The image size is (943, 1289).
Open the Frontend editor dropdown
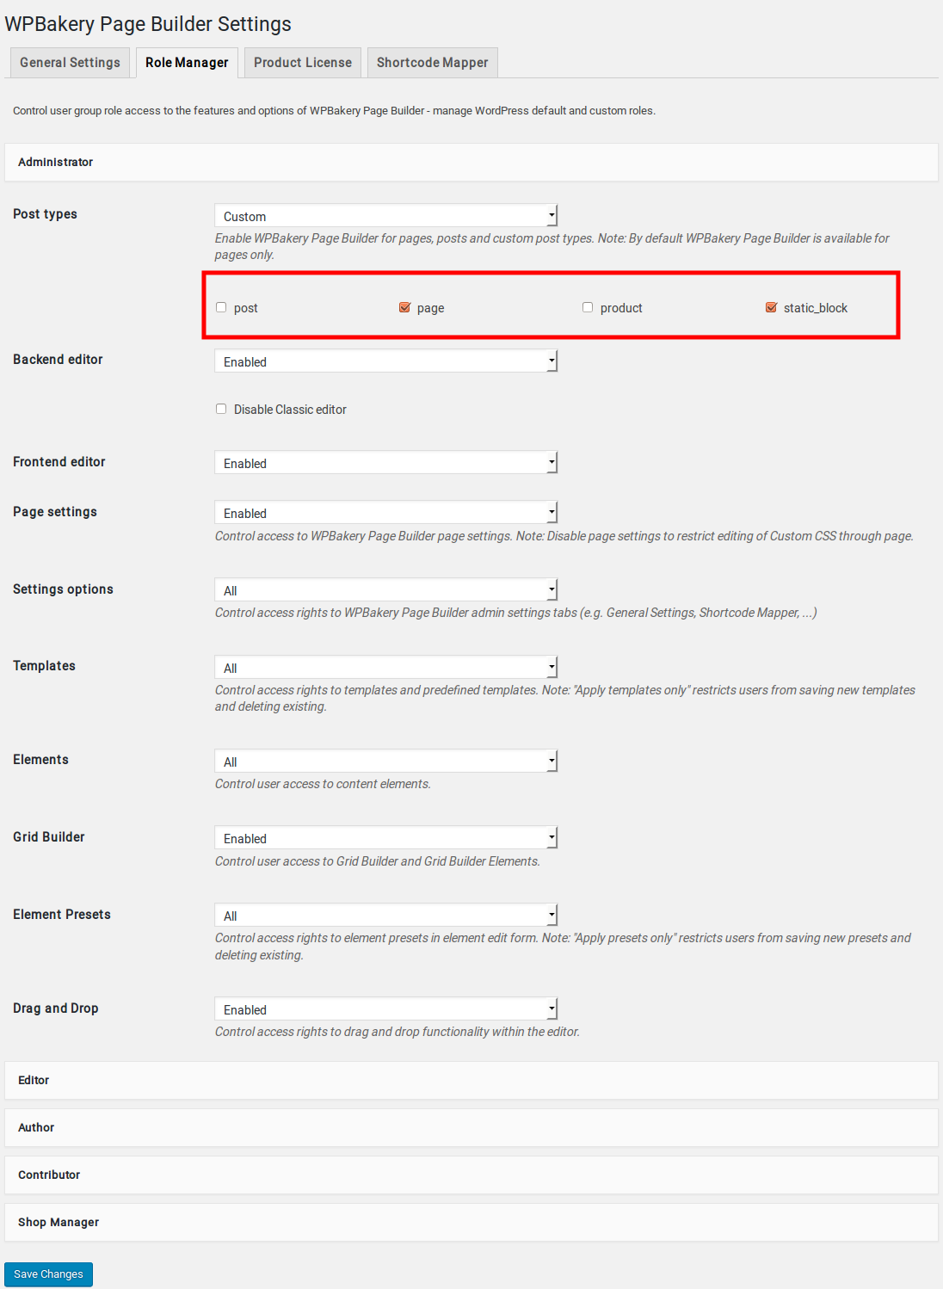[x=386, y=463]
